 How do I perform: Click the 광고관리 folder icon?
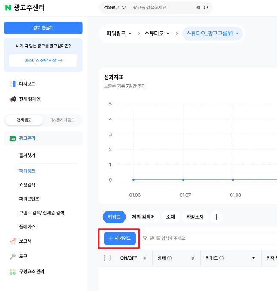[13, 139]
